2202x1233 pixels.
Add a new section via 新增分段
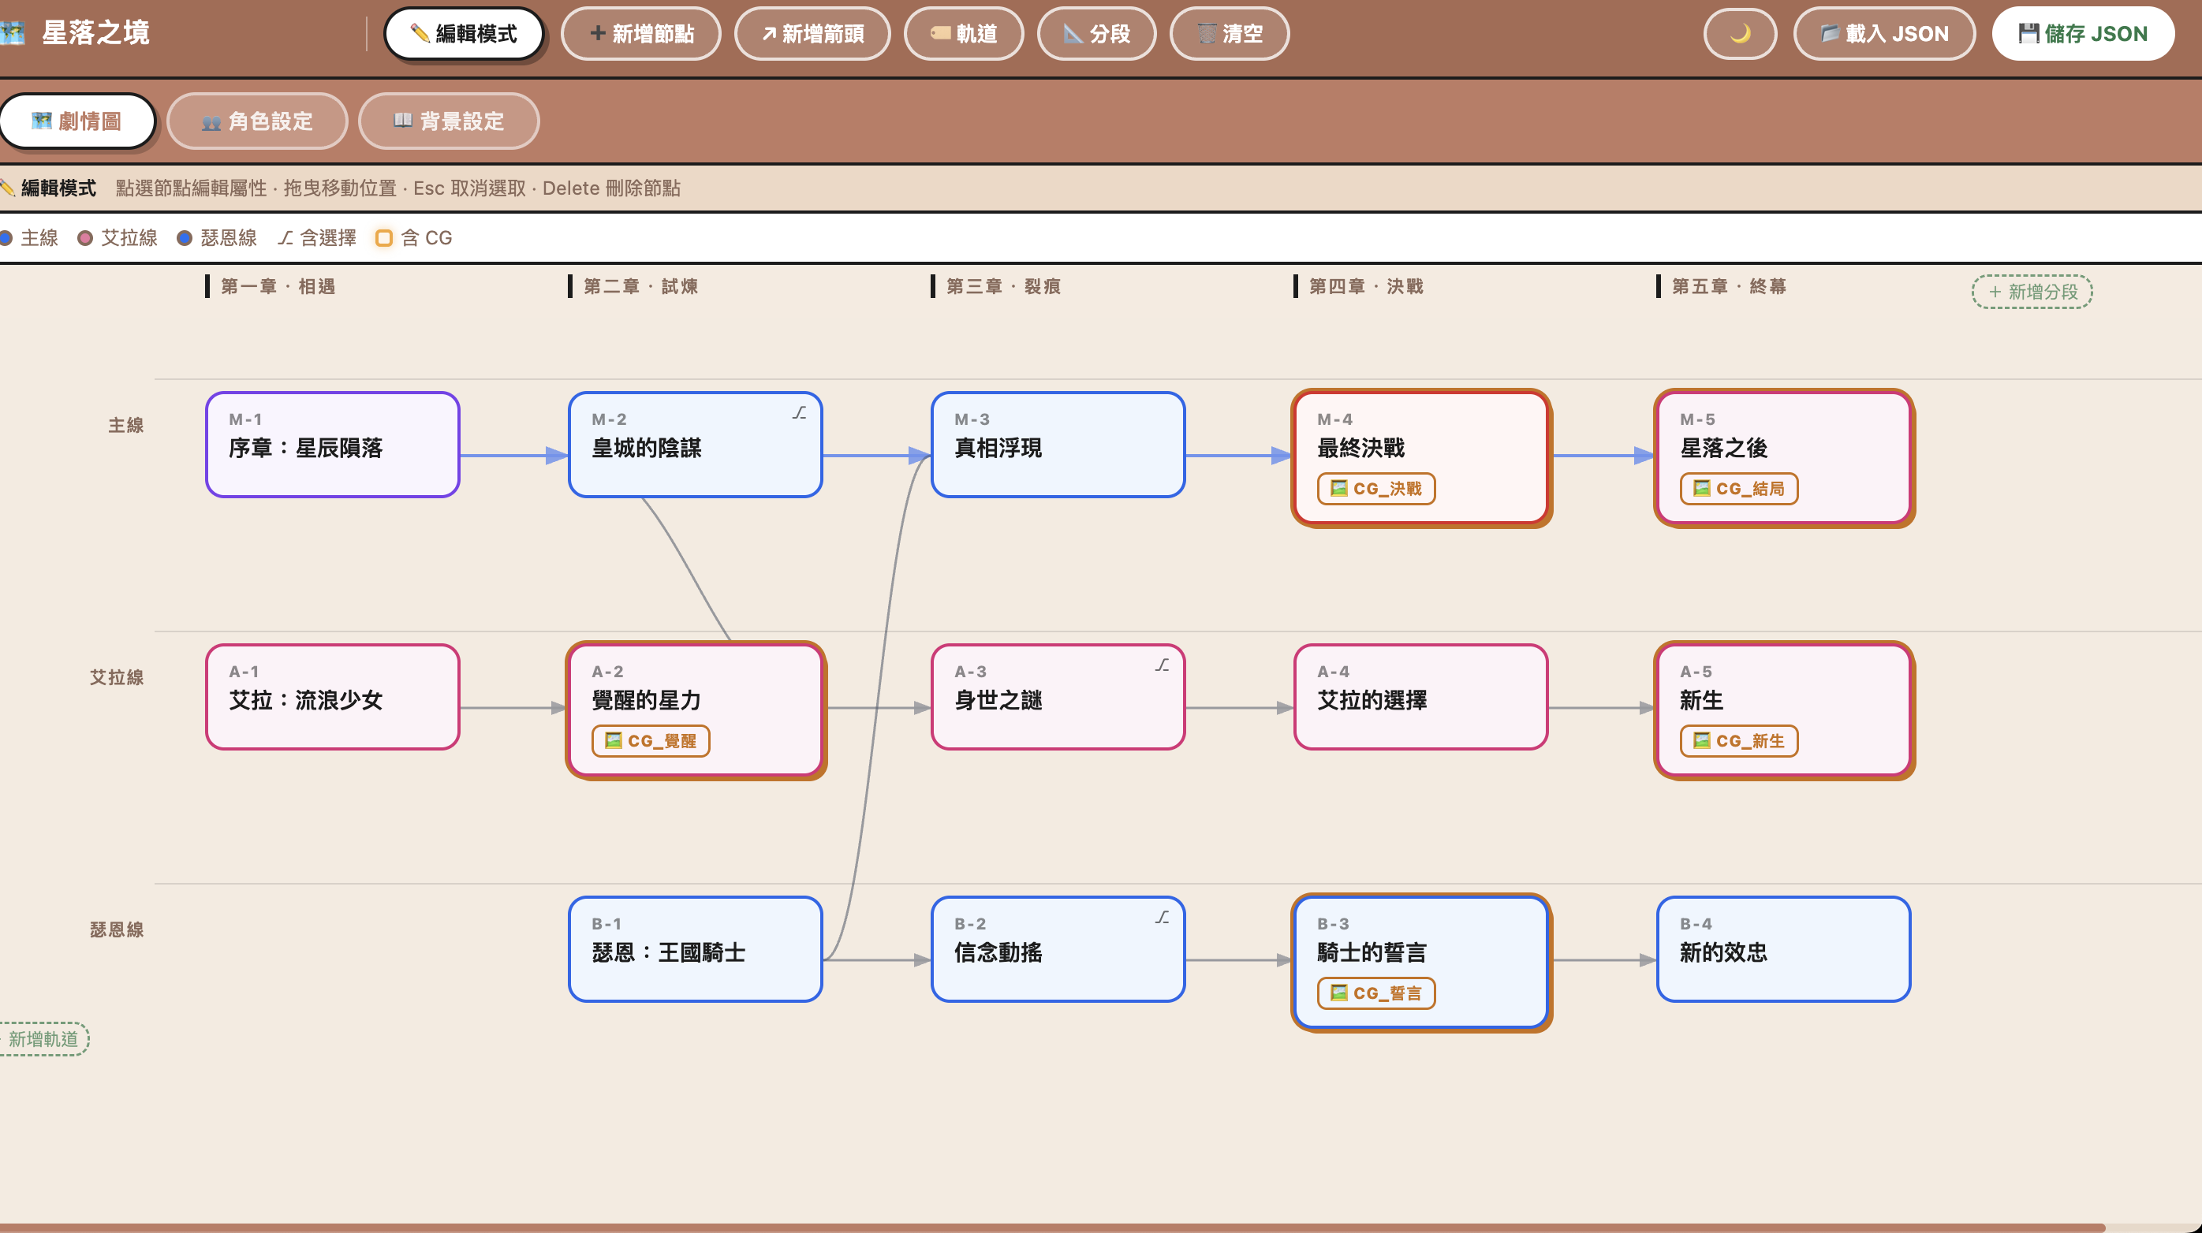(2032, 292)
